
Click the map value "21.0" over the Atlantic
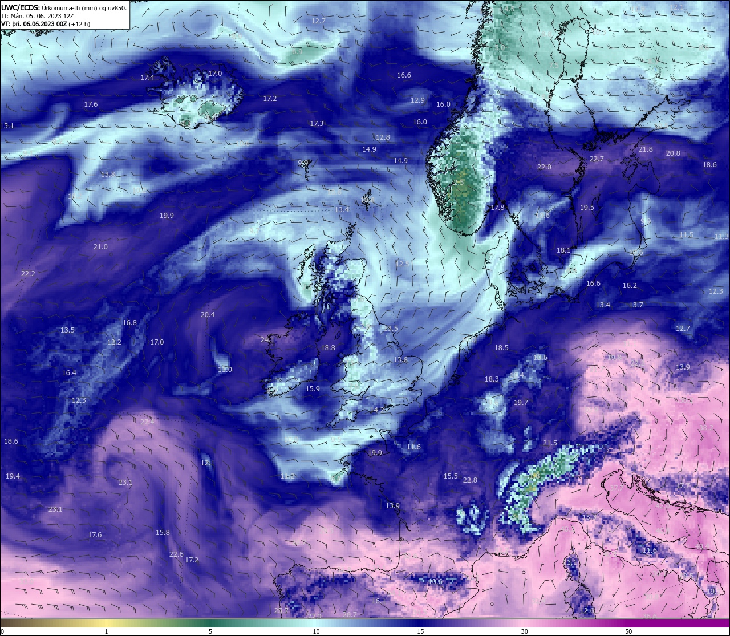coord(100,246)
